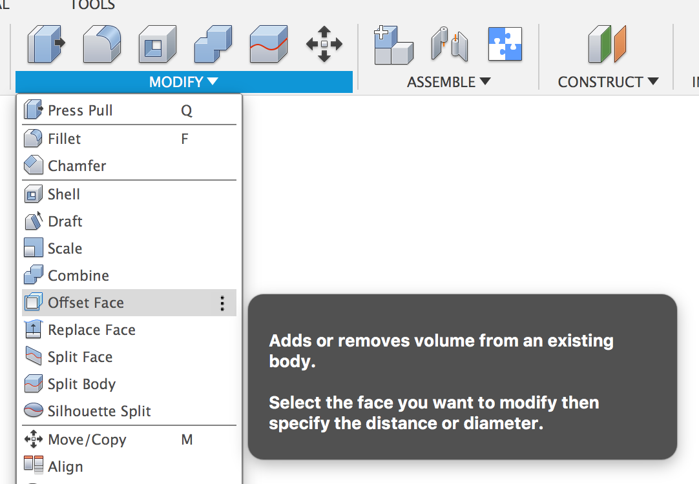Select the Move/Copy toolbar icon
Screen dimensions: 699x484
pos(324,44)
